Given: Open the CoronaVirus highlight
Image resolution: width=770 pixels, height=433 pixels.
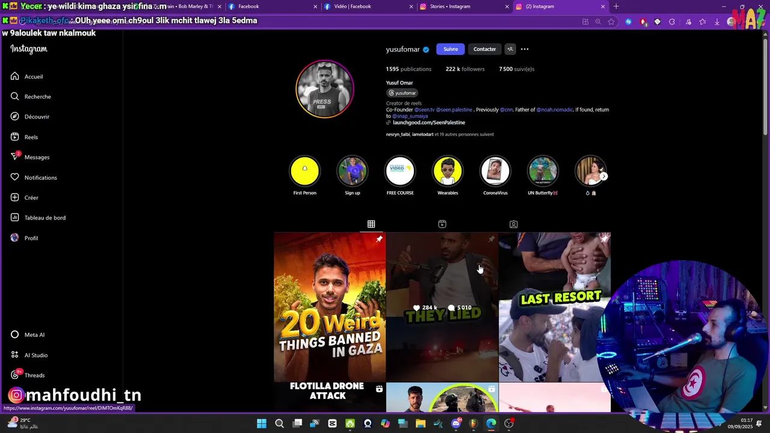Looking at the screenshot, I should [x=495, y=171].
